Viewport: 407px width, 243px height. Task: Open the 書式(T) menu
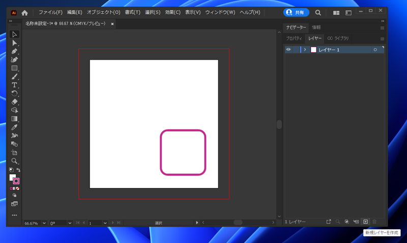[x=133, y=12]
